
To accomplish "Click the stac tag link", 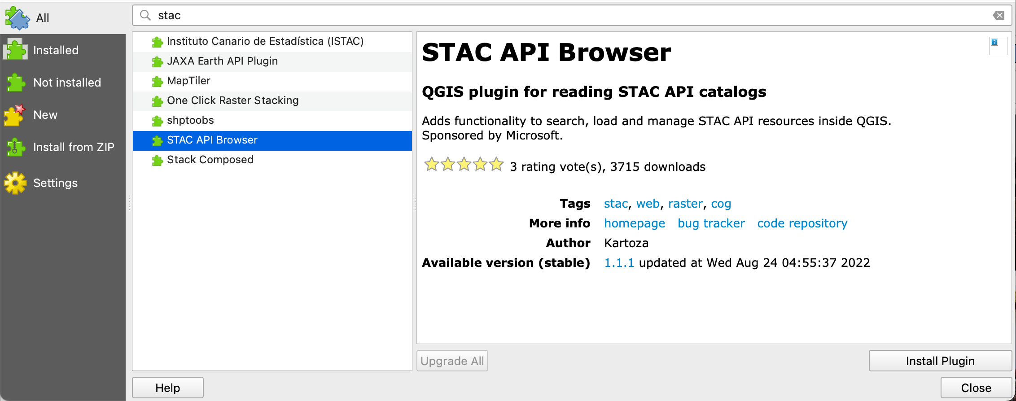I will click(616, 204).
